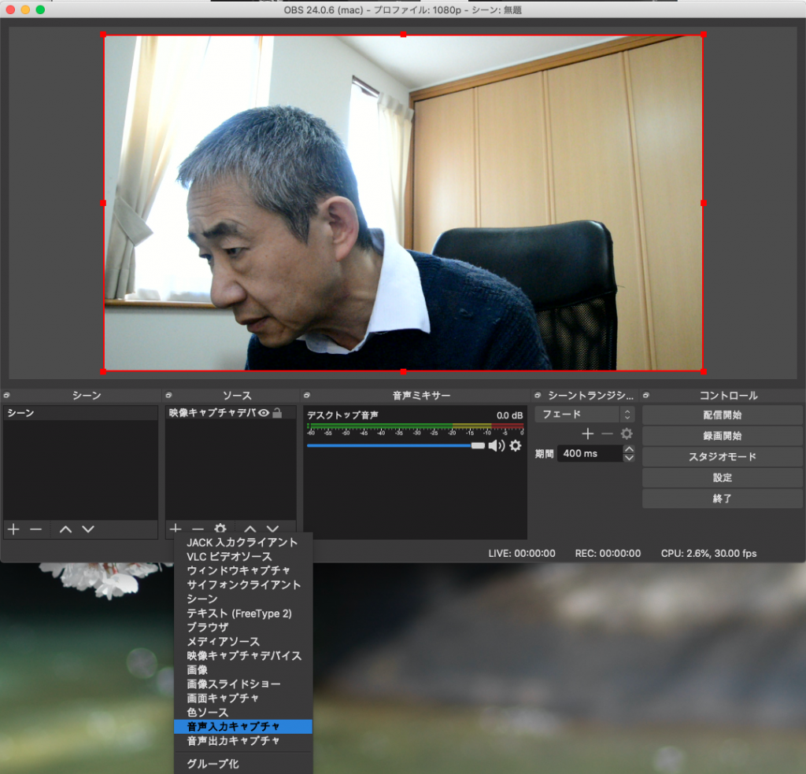The height and width of the screenshot is (774, 806).
Task: Click the remove scene minus icon
Action: [35, 529]
